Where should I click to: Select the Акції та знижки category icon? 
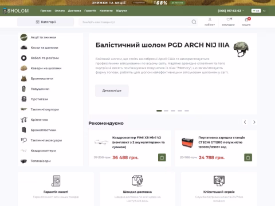point(24,37)
